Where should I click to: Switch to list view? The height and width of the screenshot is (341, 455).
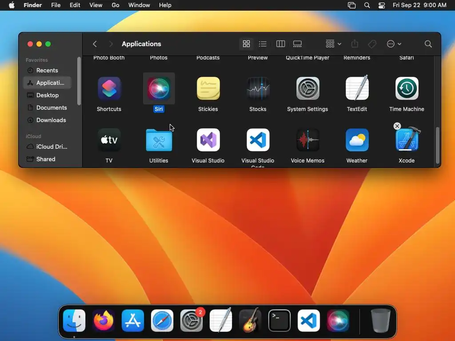[263, 44]
